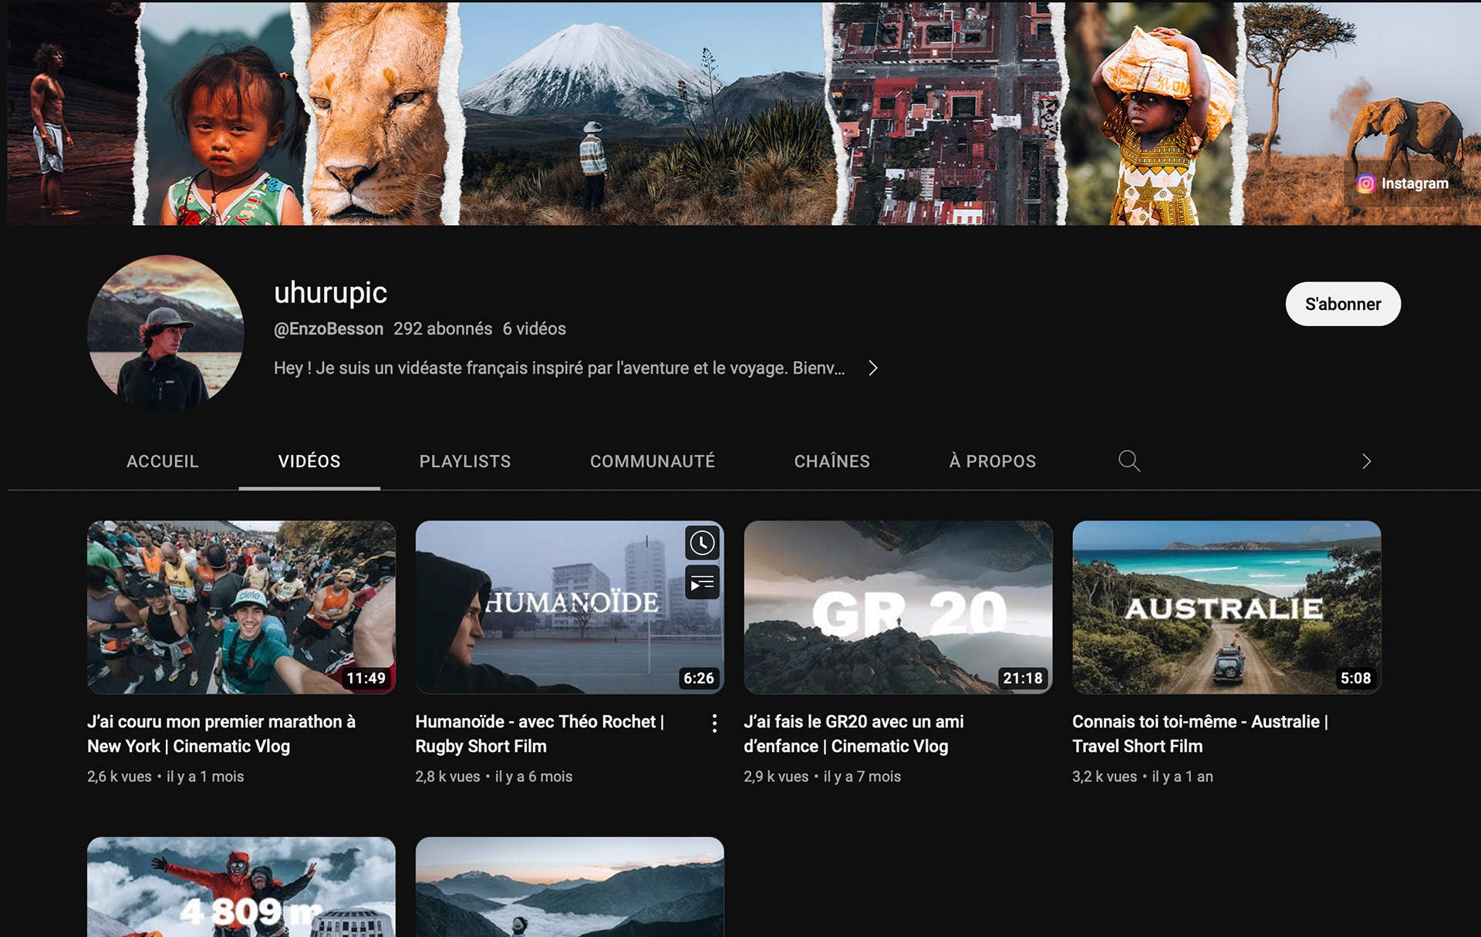This screenshot has width=1481, height=937.
Task: Open the Humanoïde video thumbnail
Action: [569, 608]
